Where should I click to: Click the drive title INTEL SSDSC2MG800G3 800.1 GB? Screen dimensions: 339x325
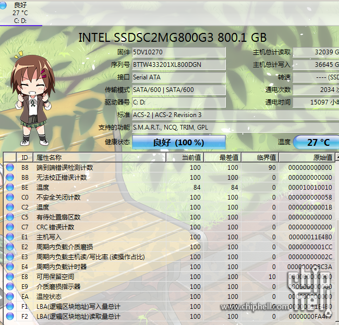[172, 38]
